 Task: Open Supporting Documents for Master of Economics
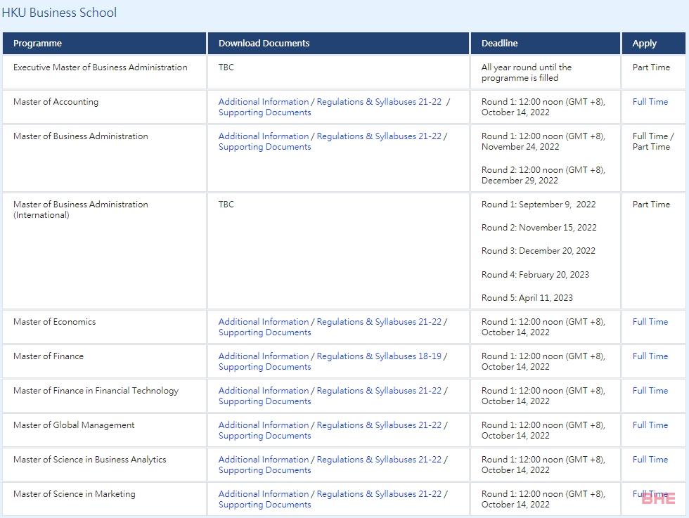pos(264,332)
